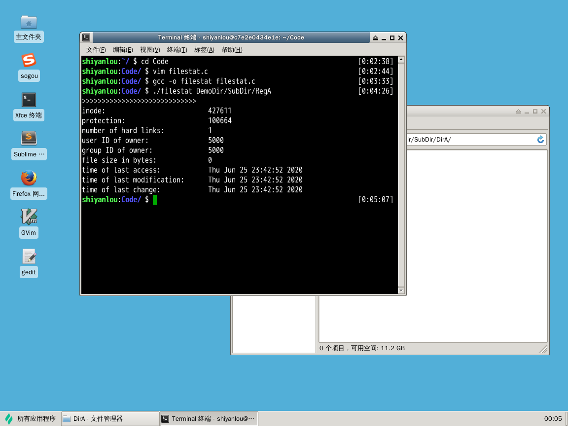Viewport: 568px width, 442px height.
Task: Open the 所有应用程序 applications menu
Action: pyautogui.click(x=31, y=419)
